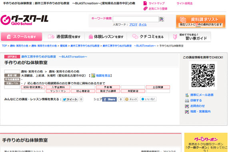Viewport: 228px width, 152px height.
Task: Click the 資料請求リスト document icon
Action: tap(183, 19)
